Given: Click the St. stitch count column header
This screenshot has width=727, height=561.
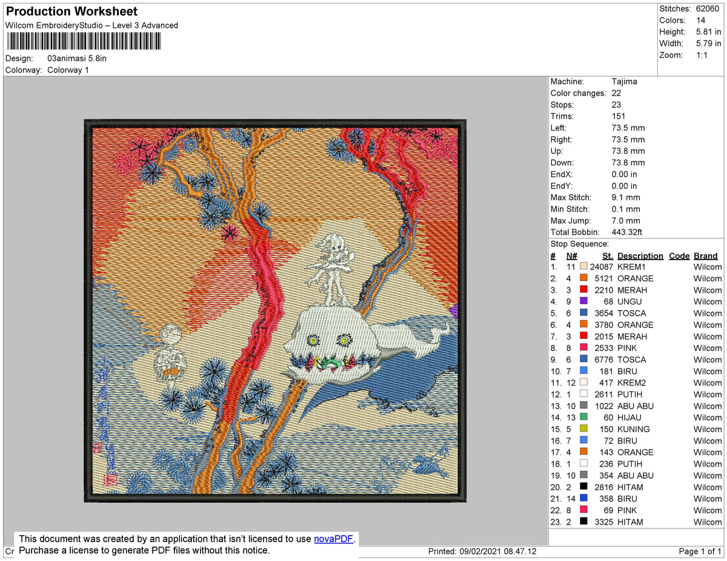Looking at the screenshot, I should pos(608,256).
